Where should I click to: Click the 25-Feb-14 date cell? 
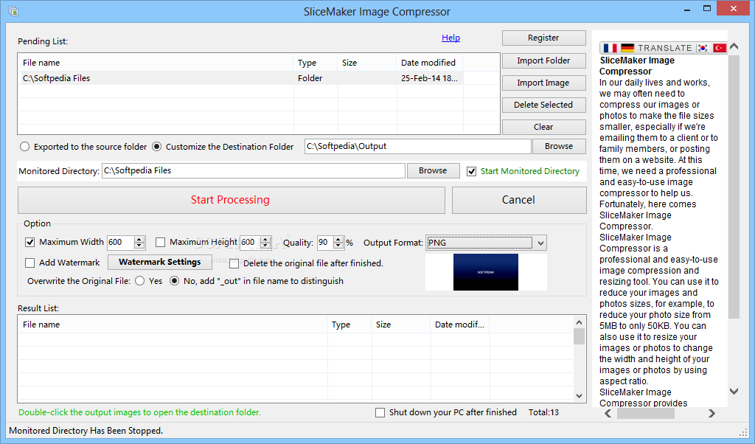pos(429,78)
